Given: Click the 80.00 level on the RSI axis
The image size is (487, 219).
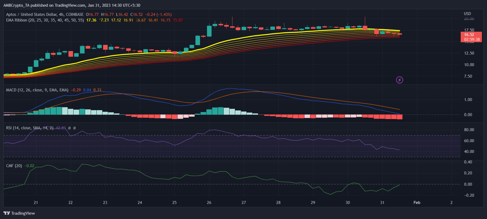Looking at the screenshot, I should [x=469, y=130].
